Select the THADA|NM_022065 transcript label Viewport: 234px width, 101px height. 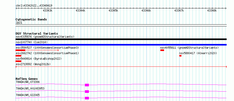click(x=28, y=95)
